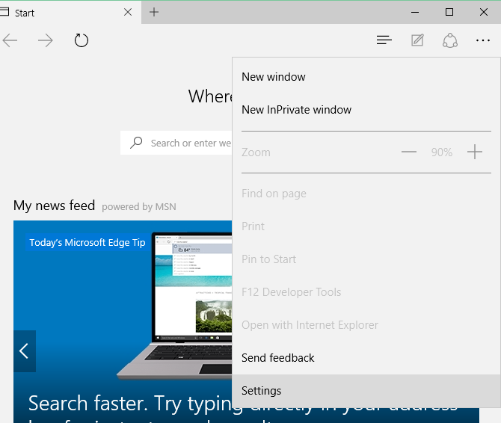Click the magnifier icon in the search box

[136, 143]
